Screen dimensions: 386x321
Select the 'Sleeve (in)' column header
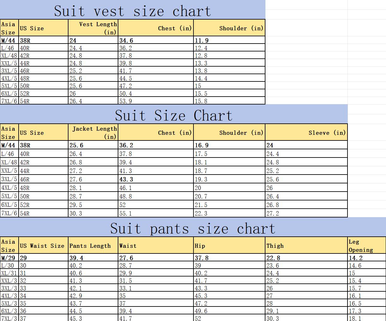tap(306, 133)
